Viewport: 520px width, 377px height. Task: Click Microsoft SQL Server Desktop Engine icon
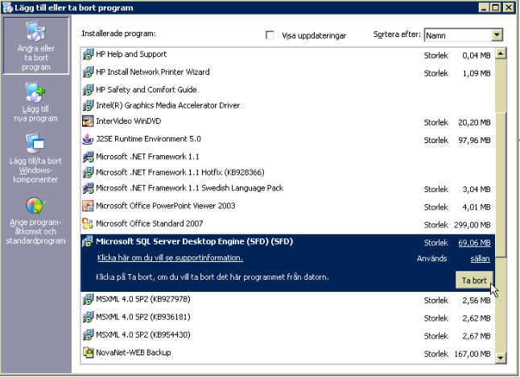click(x=88, y=241)
